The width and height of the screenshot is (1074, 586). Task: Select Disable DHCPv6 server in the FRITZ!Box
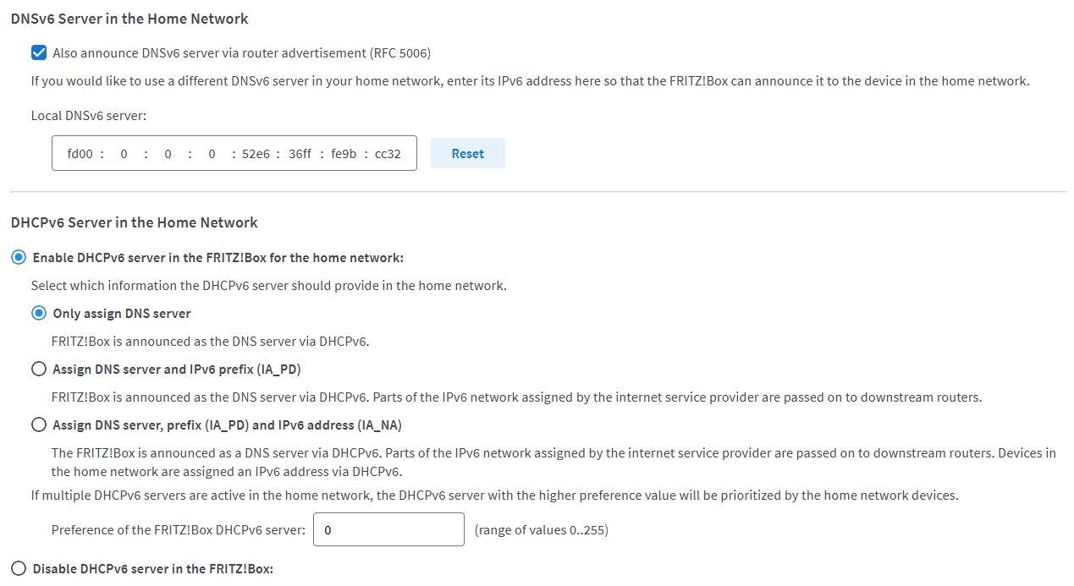19,569
